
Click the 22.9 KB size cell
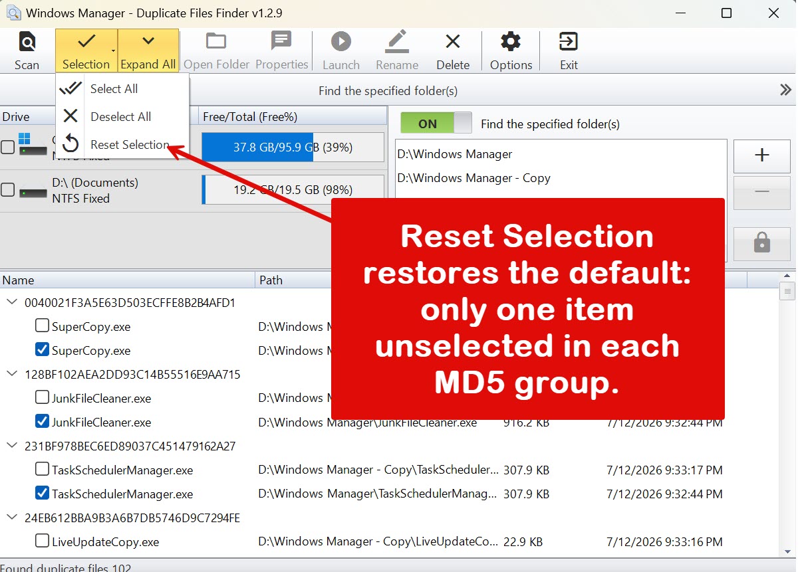click(x=523, y=542)
